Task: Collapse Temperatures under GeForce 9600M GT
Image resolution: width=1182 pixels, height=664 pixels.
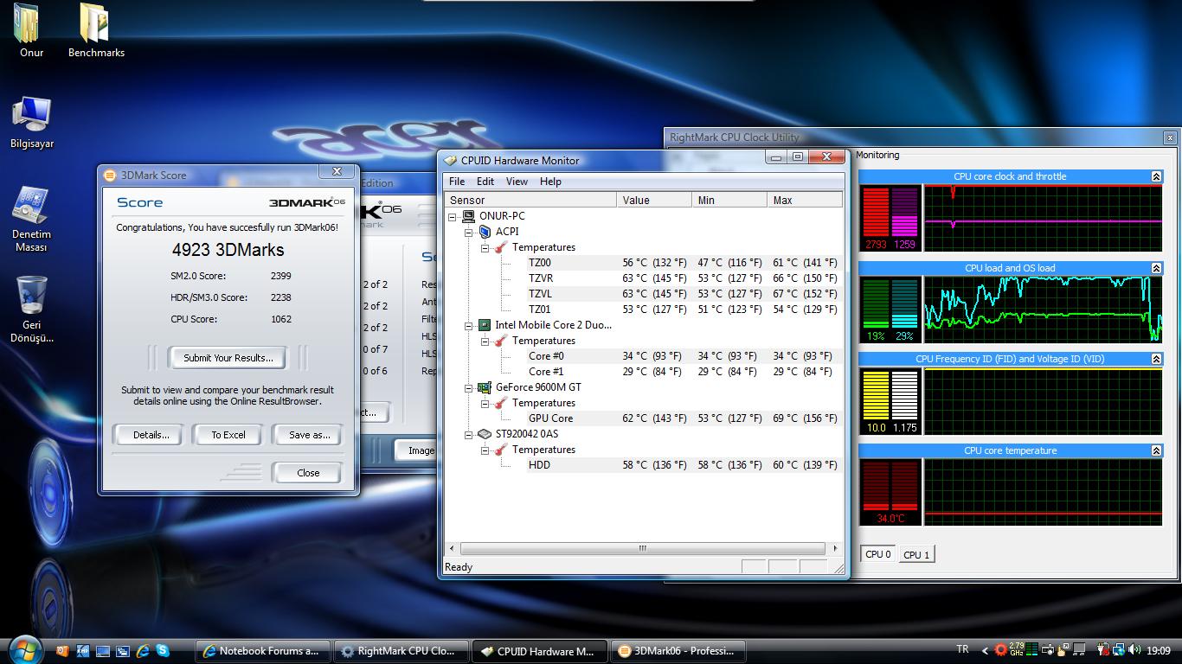Action: coord(485,403)
